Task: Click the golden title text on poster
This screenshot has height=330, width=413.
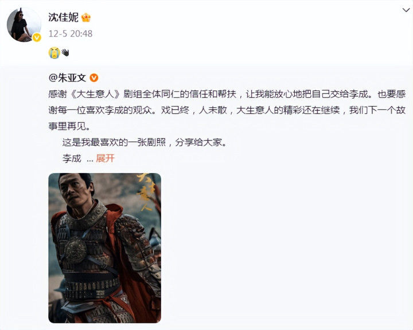Action: pos(146,192)
